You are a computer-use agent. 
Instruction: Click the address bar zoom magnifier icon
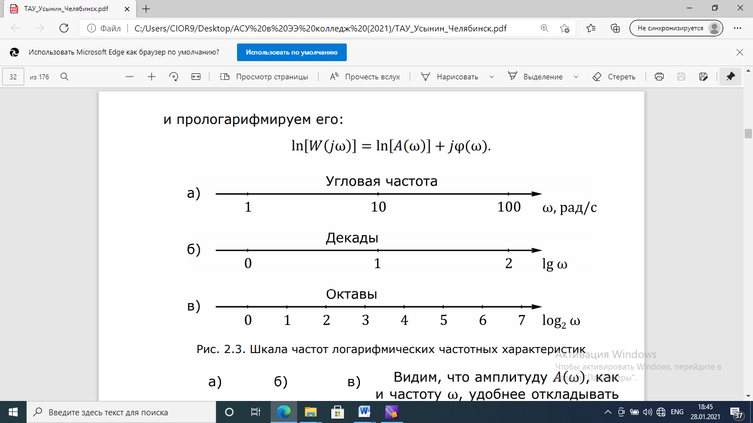pyautogui.click(x=544, y=28)
